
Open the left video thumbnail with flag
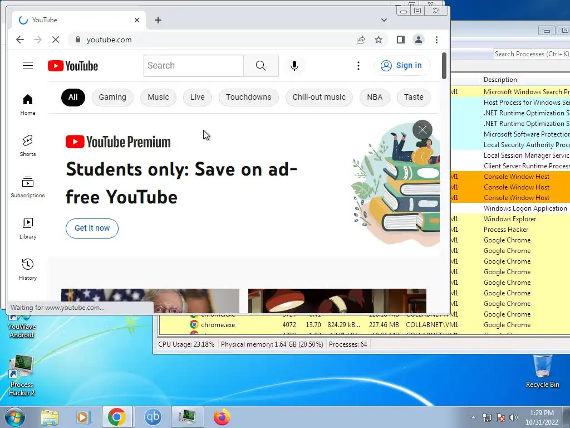point(150,301)
